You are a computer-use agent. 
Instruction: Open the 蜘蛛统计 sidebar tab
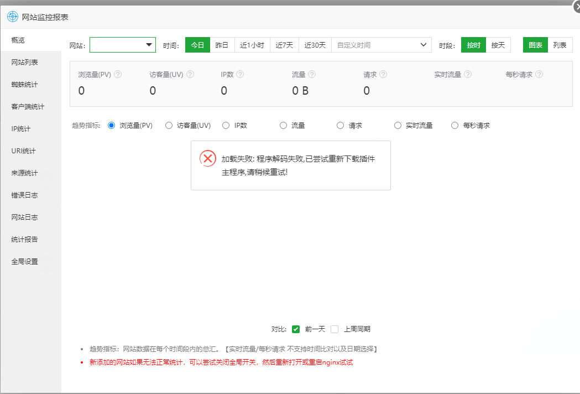(31, 85)
